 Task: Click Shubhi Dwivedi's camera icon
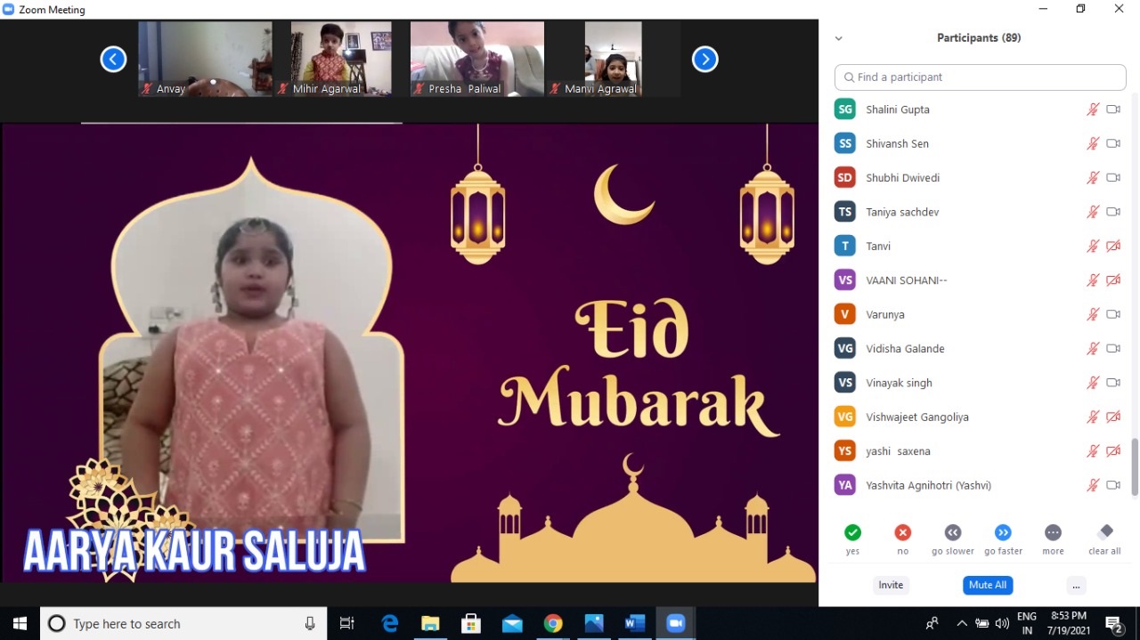[x=1113, y=178]
